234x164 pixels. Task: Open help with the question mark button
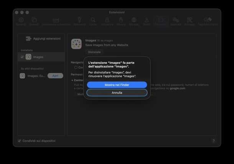(x=214, y=141)
